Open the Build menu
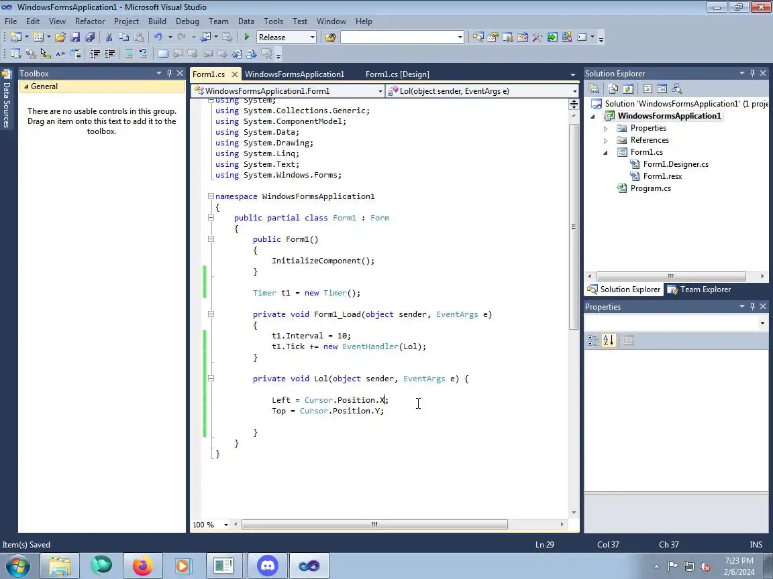 (x=157, y=21)
